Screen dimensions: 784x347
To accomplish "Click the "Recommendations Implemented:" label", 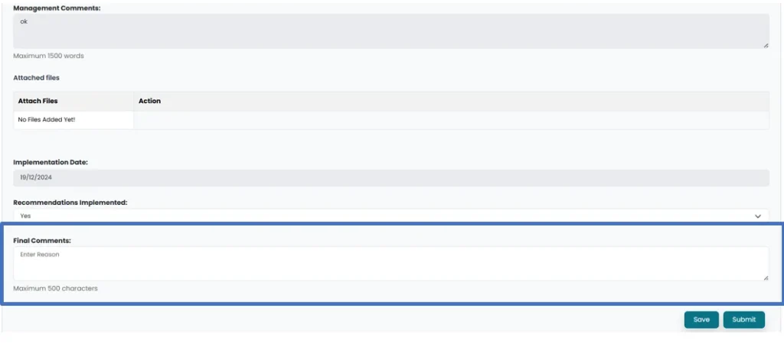I will click(x=70, y=203).
